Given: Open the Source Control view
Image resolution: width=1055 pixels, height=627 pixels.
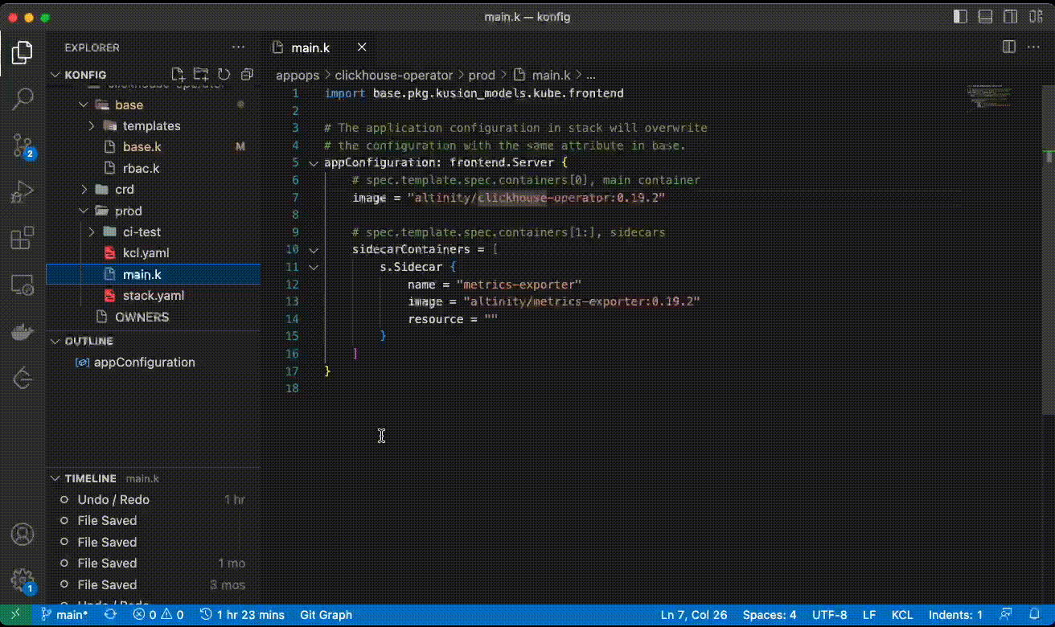Looking at the screenshot, I should (22, 146).
